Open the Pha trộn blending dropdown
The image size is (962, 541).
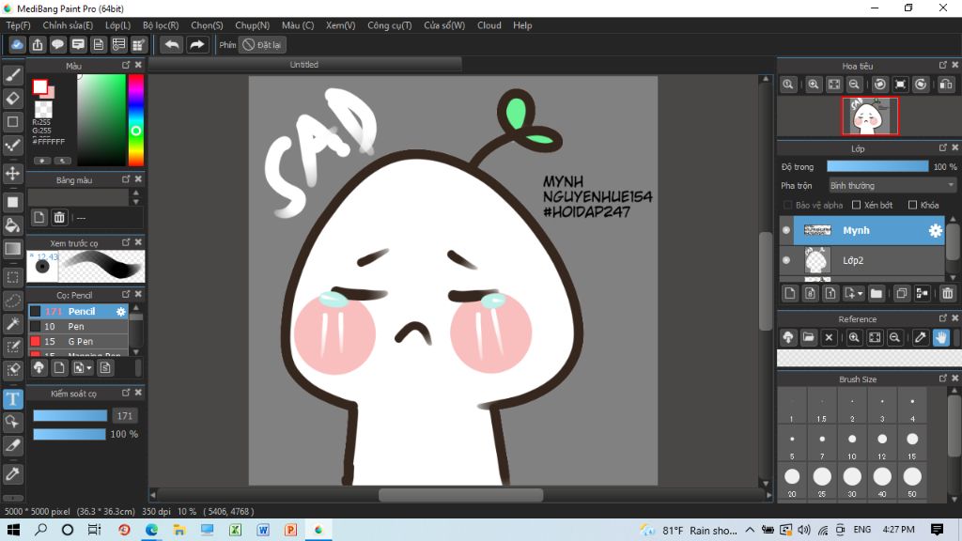click(892, 185)
